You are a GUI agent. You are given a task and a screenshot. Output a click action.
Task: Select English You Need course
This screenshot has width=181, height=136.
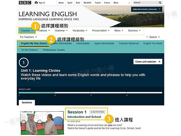(153, 43)
